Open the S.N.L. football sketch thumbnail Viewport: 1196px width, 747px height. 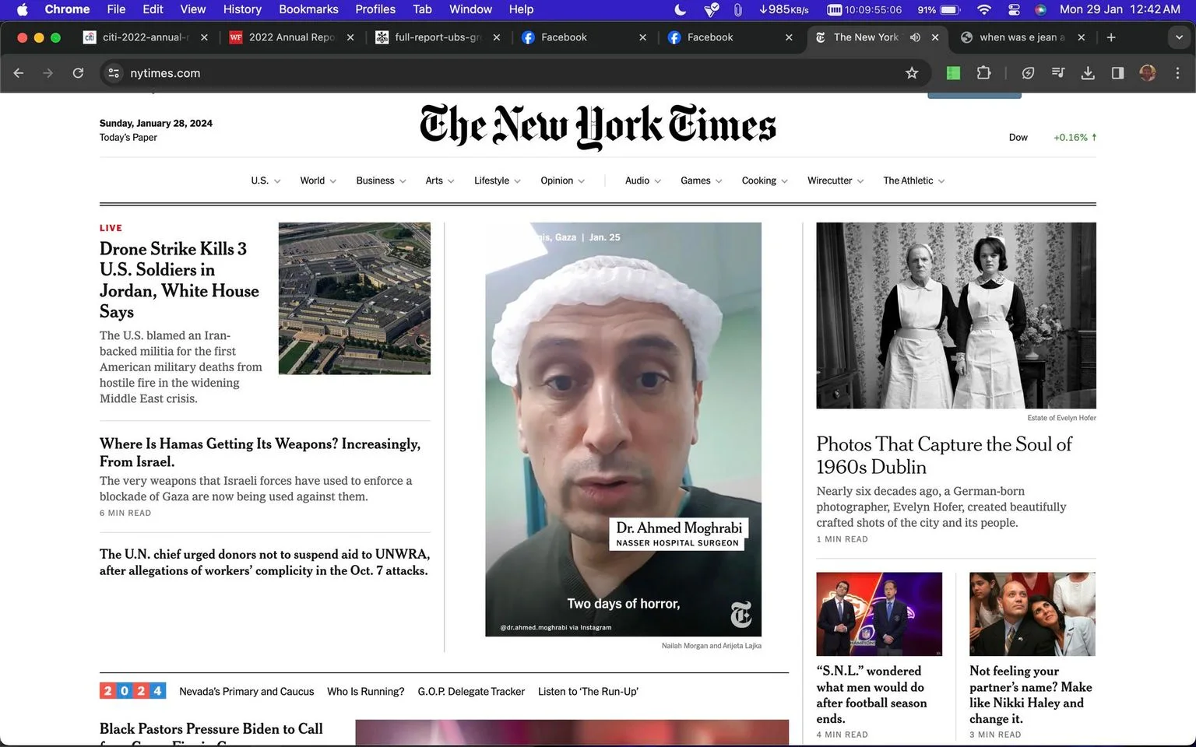879,614
